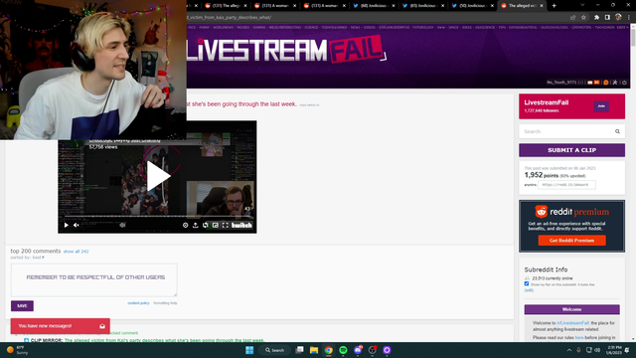Mute the clip with the volume icon
The image size is (636, 358).
tap(77, 226)
